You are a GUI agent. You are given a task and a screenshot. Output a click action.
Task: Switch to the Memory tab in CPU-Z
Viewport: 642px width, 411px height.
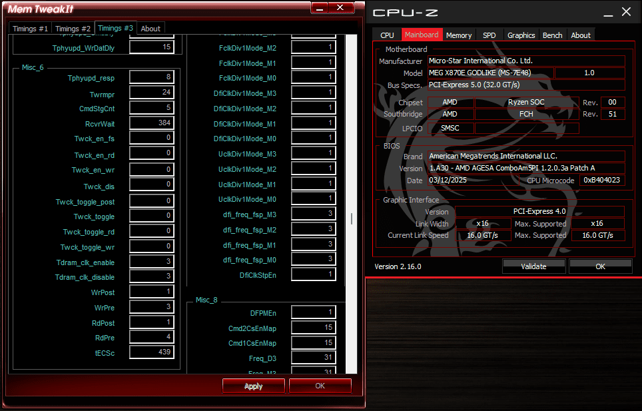[459, 35]
